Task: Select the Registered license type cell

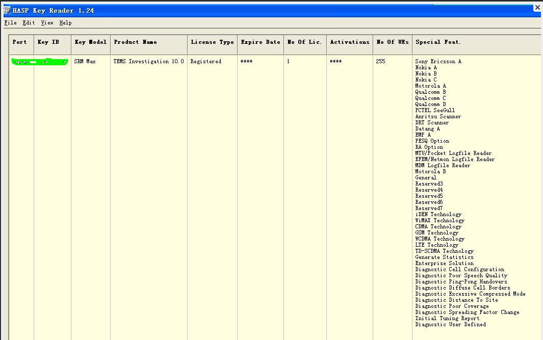Action: coord(205,61)
